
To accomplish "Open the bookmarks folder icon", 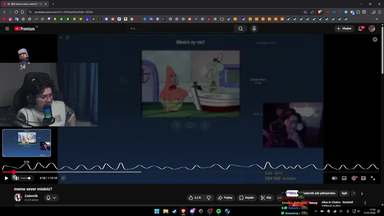I will pyautogui.click(x=222, y=19).
